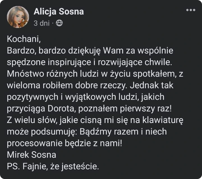Viewport: 202px width, 179px height.
Task: Click the "PS. Fajnie, że jesteście." line
Action: (53, 167)
